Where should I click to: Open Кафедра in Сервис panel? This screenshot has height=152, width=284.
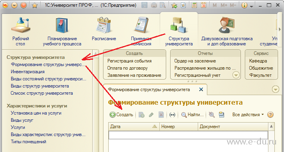click(258, 61)
